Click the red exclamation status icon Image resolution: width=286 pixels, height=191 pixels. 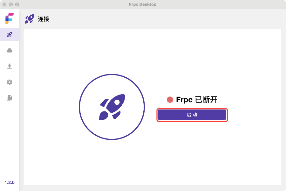click(x=170, y=100)
